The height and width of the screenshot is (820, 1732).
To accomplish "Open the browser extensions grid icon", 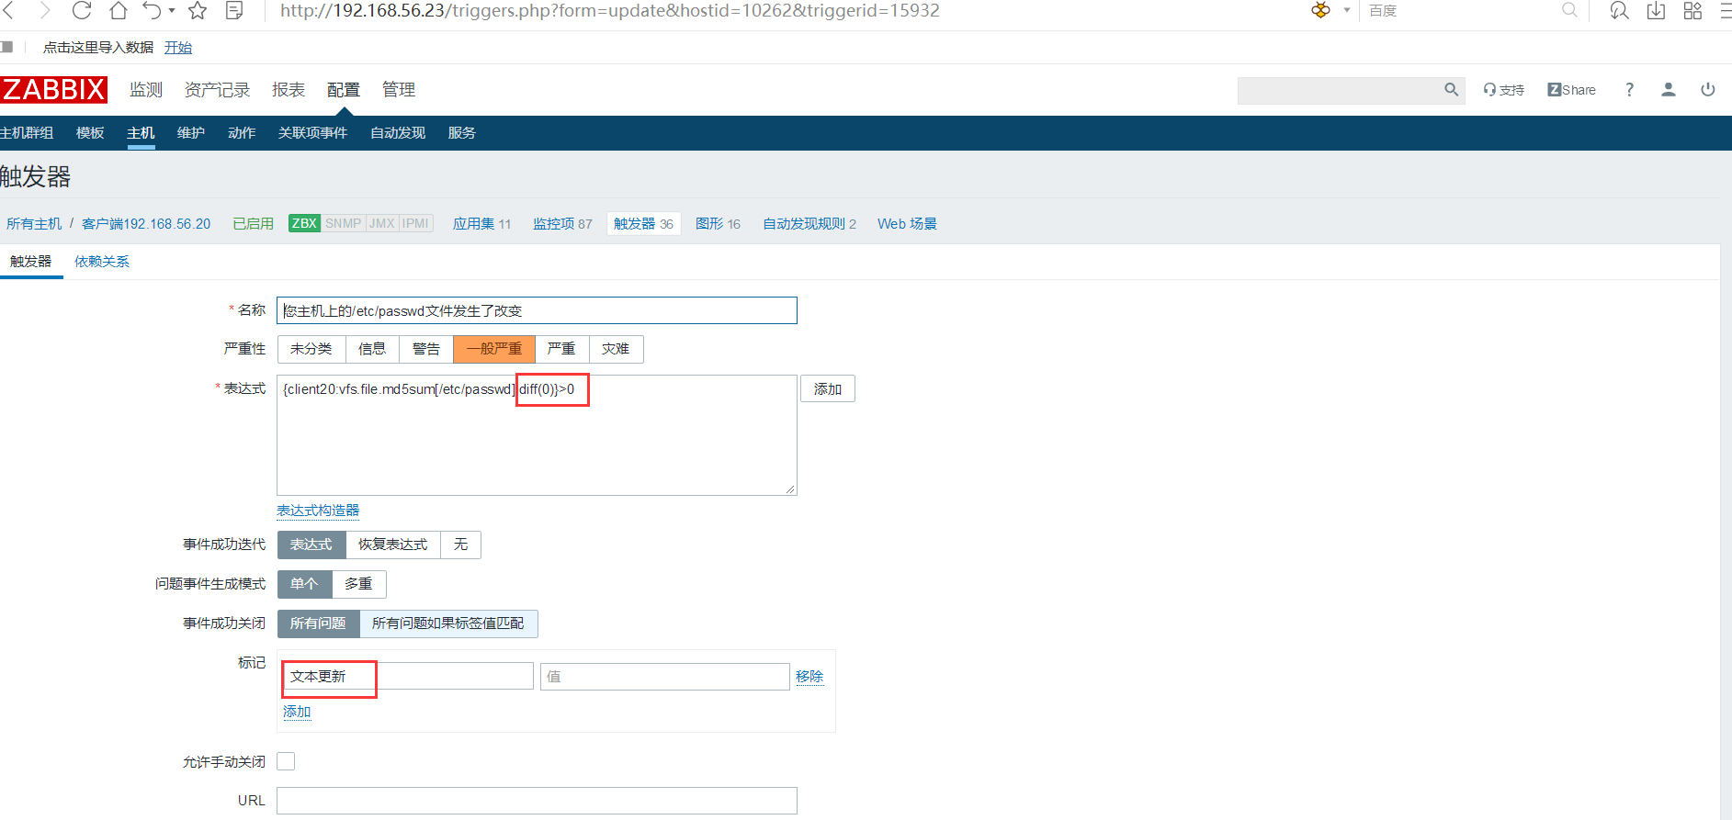I will coord(1692,11).
